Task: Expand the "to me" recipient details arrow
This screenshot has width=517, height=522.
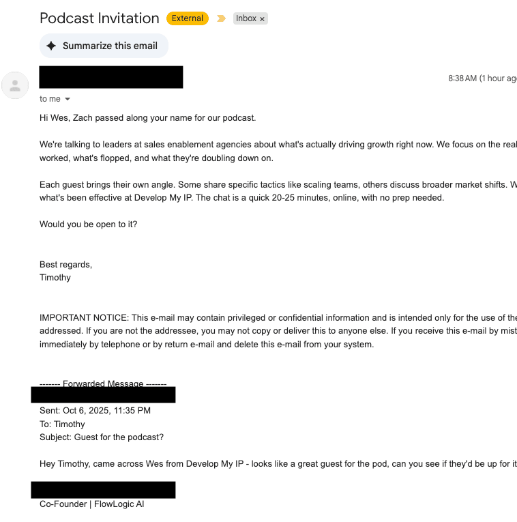Action: coord(68,100)
